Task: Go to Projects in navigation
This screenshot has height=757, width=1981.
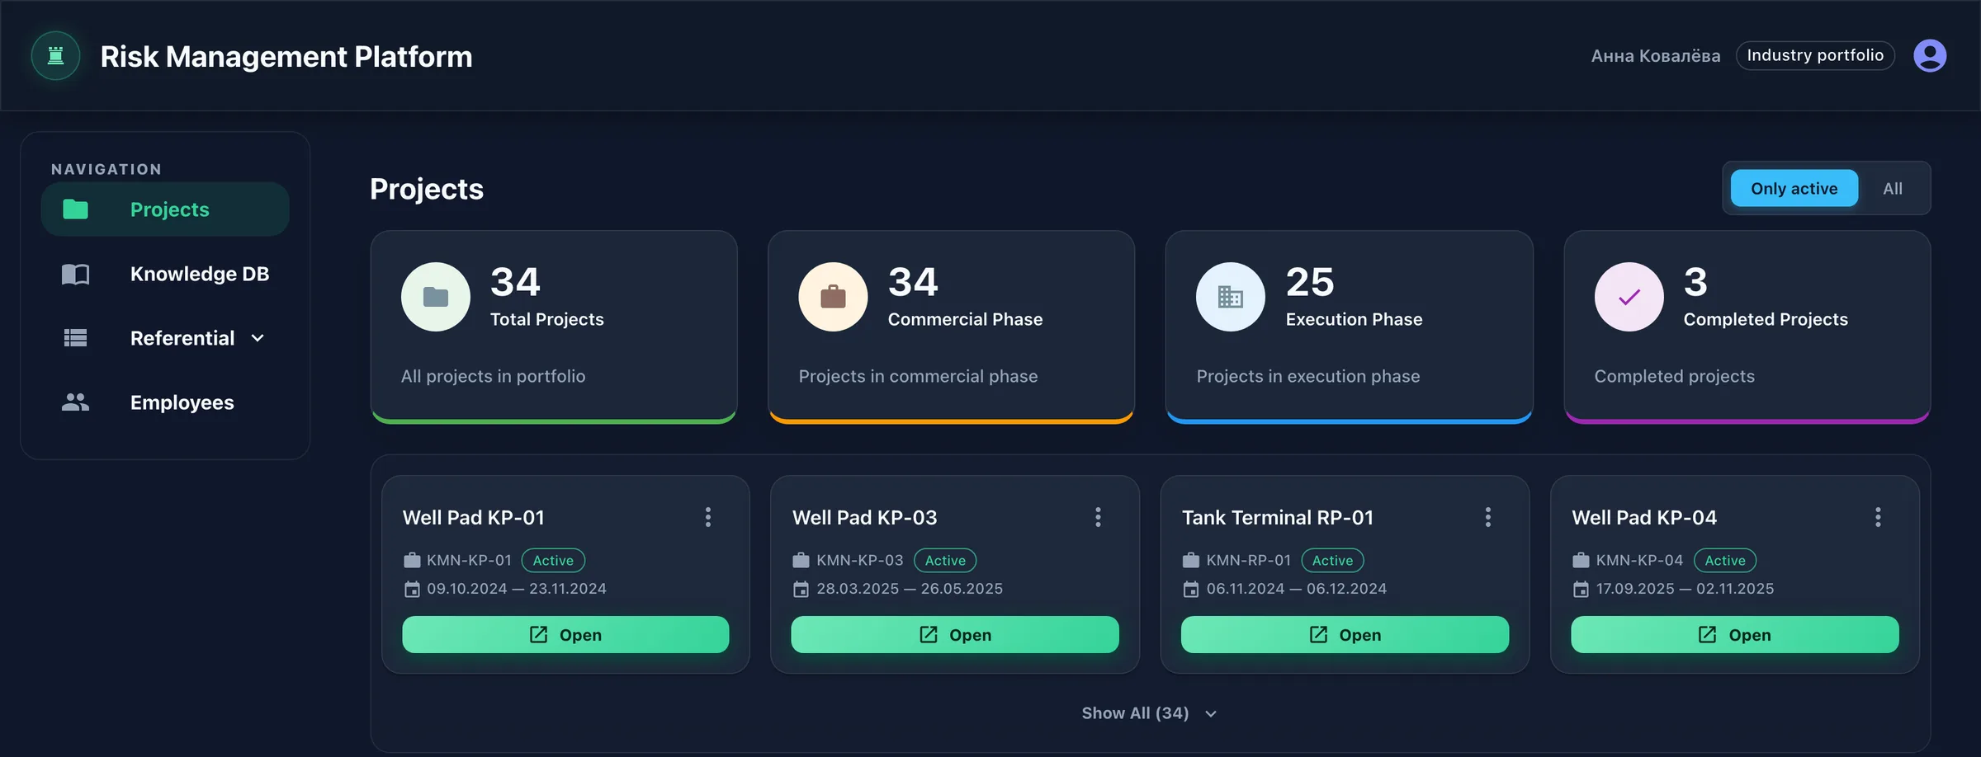Action: click(x=165, y=209)
